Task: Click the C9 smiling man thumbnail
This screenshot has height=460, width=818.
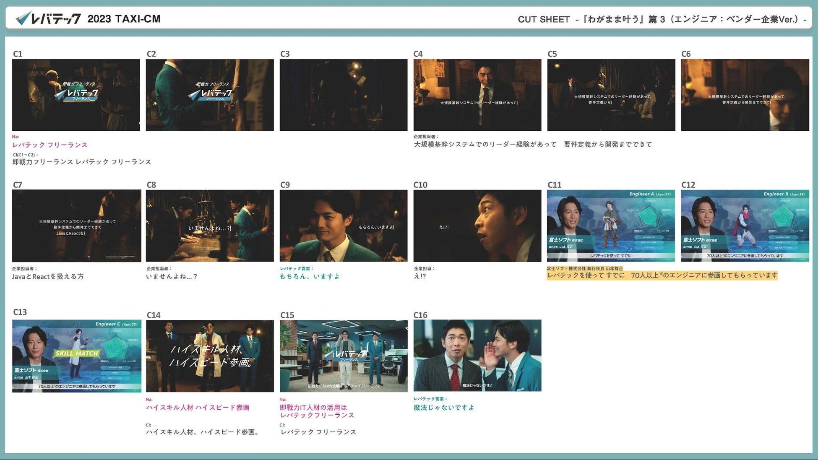Action: pos(344,226)
